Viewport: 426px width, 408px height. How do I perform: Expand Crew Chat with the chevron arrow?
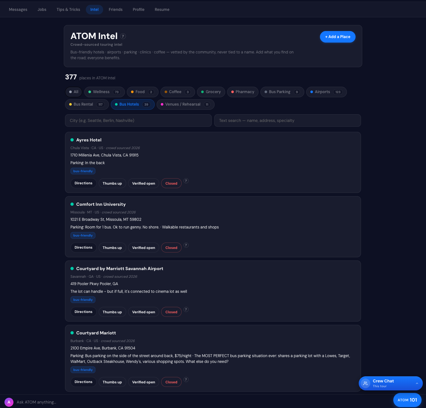(x=417, y=383)
